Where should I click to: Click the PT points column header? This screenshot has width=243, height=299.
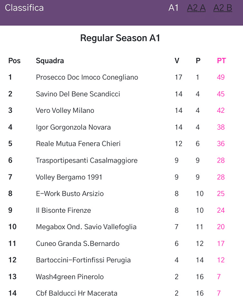tap(221, 61)
